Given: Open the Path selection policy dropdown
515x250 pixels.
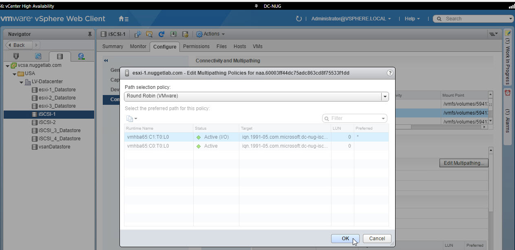Looking at the screenshot, I should point(385,96).
